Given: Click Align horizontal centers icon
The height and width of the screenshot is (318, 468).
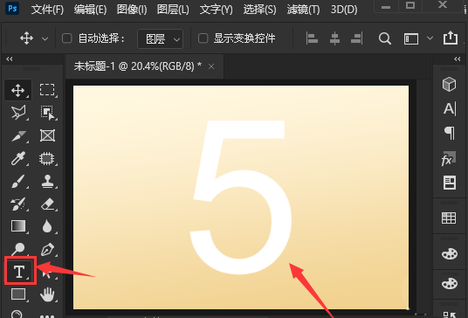Looking at the screenshot, I should pyautogui.click(x=334, y=38).
